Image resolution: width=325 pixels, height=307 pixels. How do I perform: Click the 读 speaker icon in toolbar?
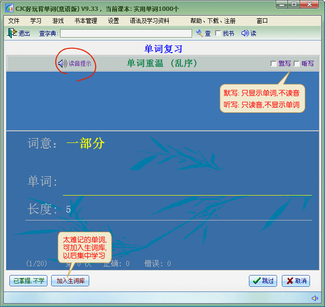coord(245,33)
